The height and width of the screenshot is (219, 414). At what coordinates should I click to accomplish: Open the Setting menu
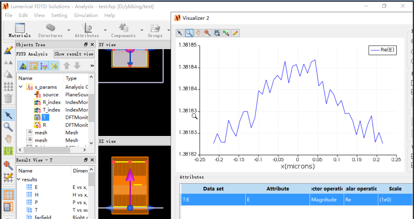[x=59, y=15]
